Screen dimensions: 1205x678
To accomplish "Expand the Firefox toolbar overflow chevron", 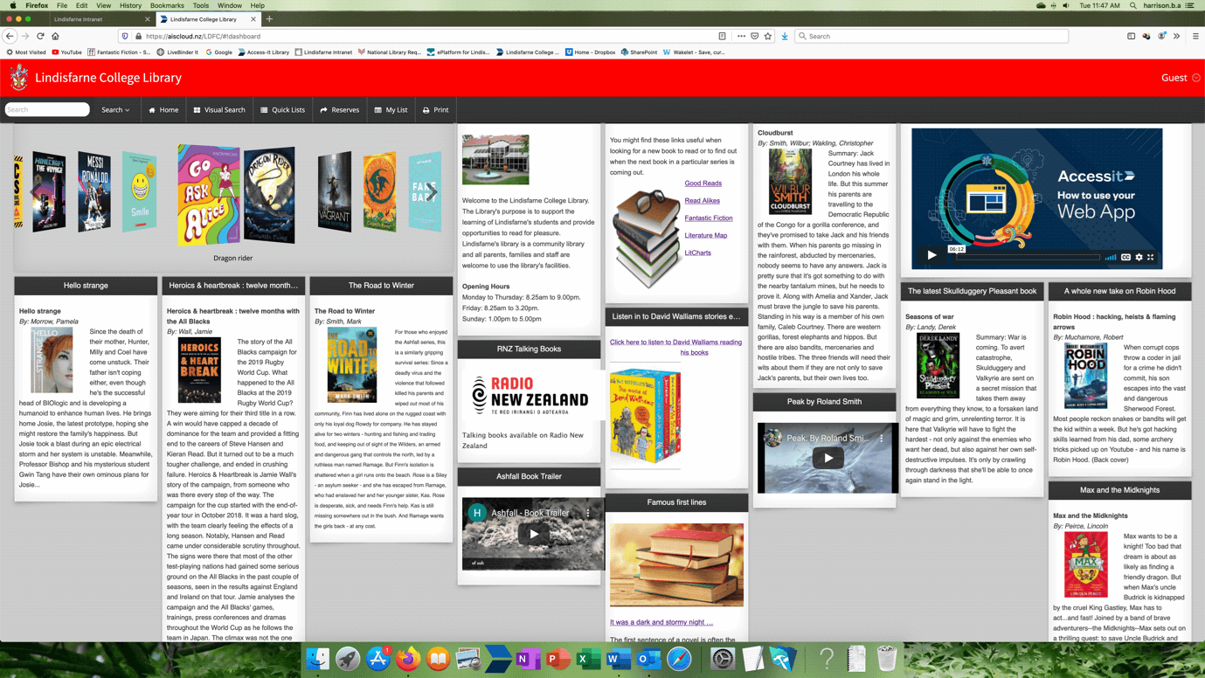I will coord(1176,37).
